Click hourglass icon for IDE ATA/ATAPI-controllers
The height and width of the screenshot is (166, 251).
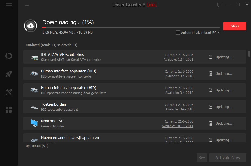click(x=211, y=57)
